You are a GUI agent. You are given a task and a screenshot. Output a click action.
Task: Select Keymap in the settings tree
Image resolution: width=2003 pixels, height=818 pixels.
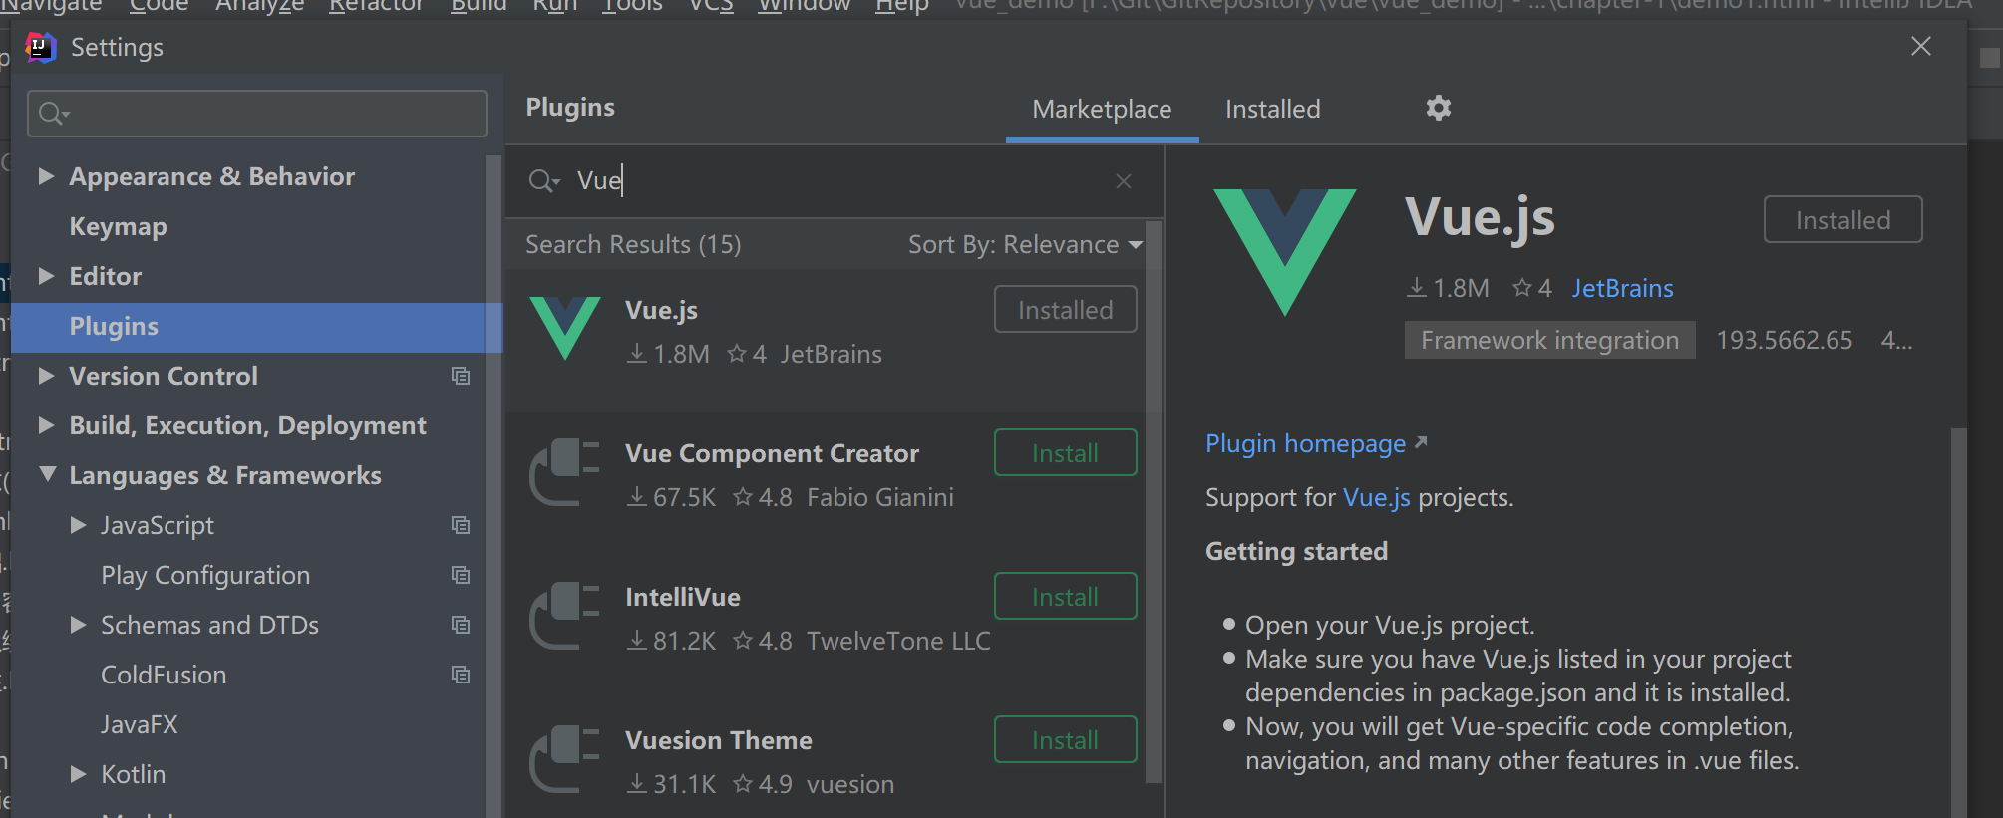pos(118,226)
